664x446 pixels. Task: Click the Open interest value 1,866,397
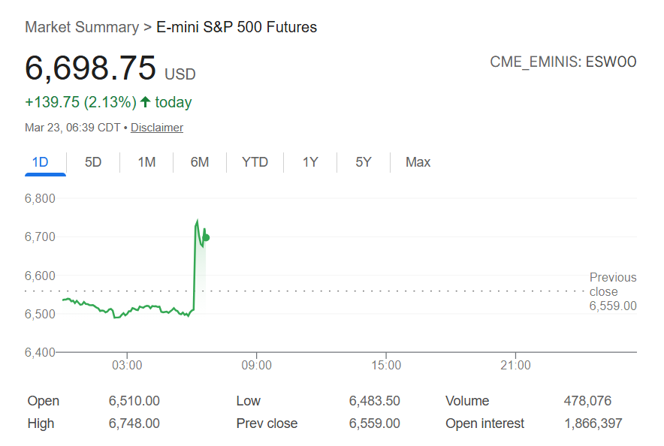[x=593, y=423]
